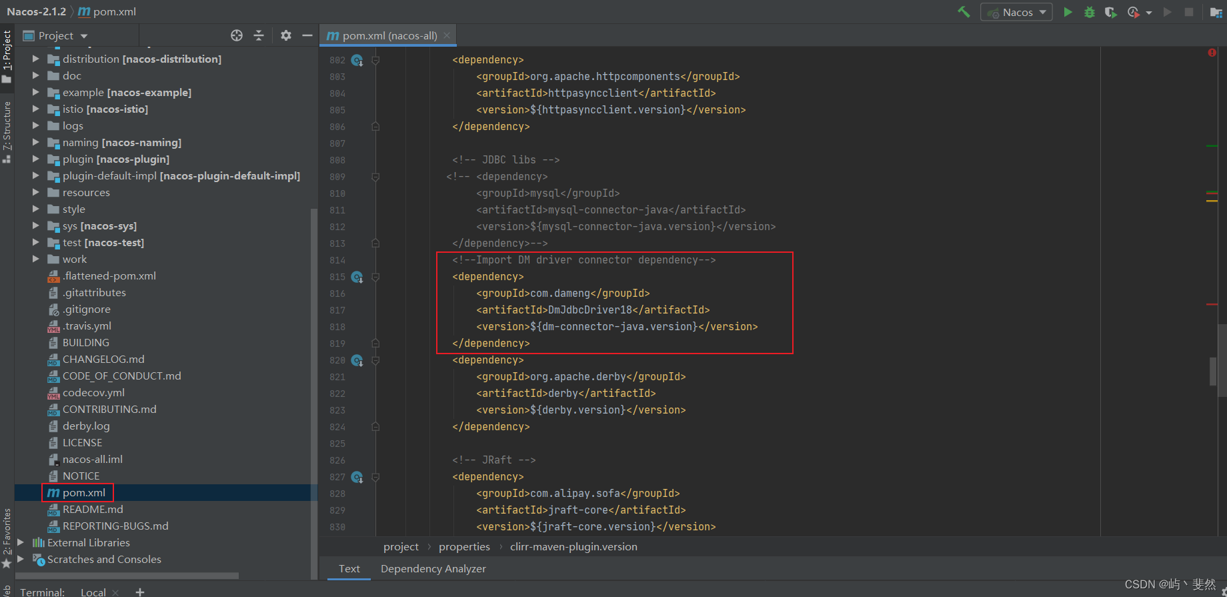1227x597 pixels.
Task: Expand the istio [nacos-istio] module
Action: pyautogui.click(x=36, y=109)
